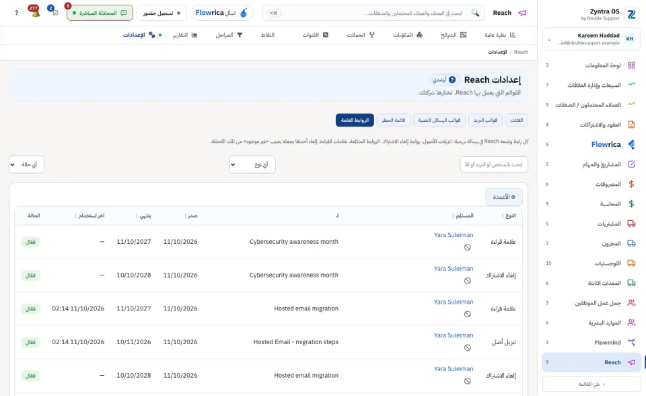Click the اسأل Flowrica button
This screenshot has height=396, width=646.
[222, 13]
